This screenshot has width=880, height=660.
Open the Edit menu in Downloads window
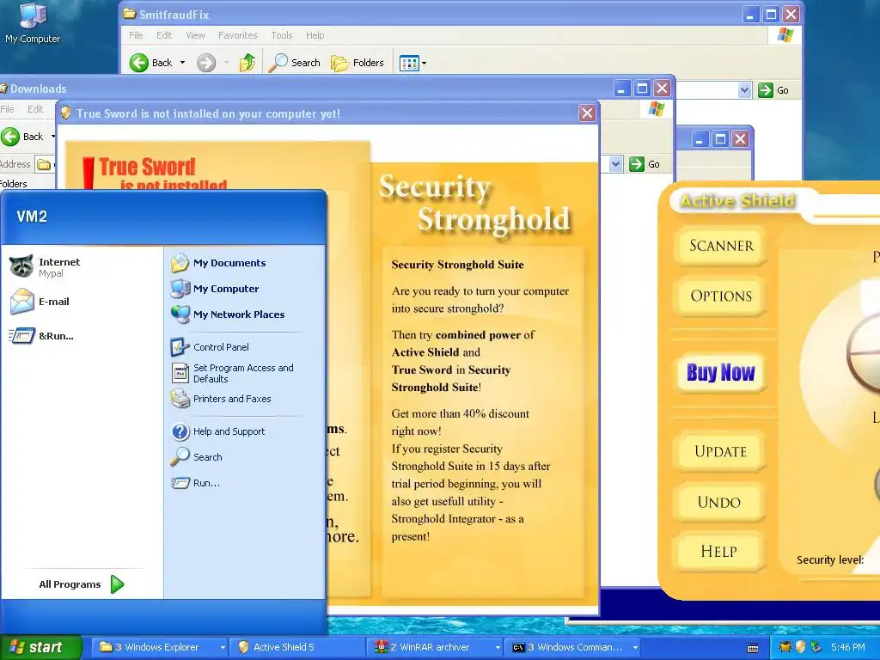click(x=35, y=109)
